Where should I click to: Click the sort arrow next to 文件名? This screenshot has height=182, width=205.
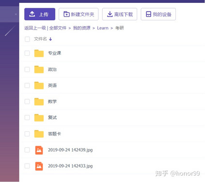pyautogui.click(x=50, y=39)
